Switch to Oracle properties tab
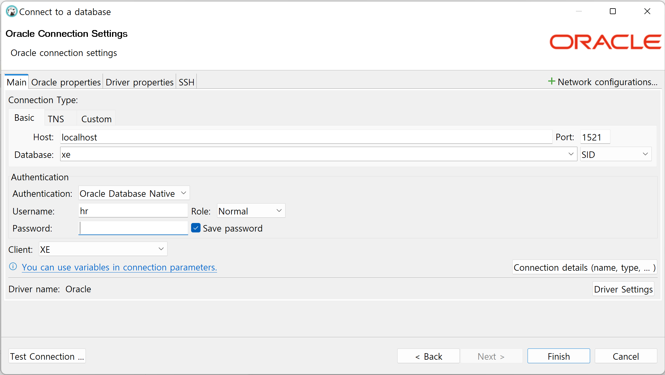 66,82
